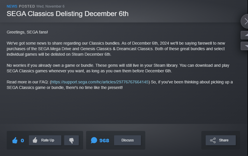Click the headline SEGA Classics Delisting December 6th

(x=67, y=14)
